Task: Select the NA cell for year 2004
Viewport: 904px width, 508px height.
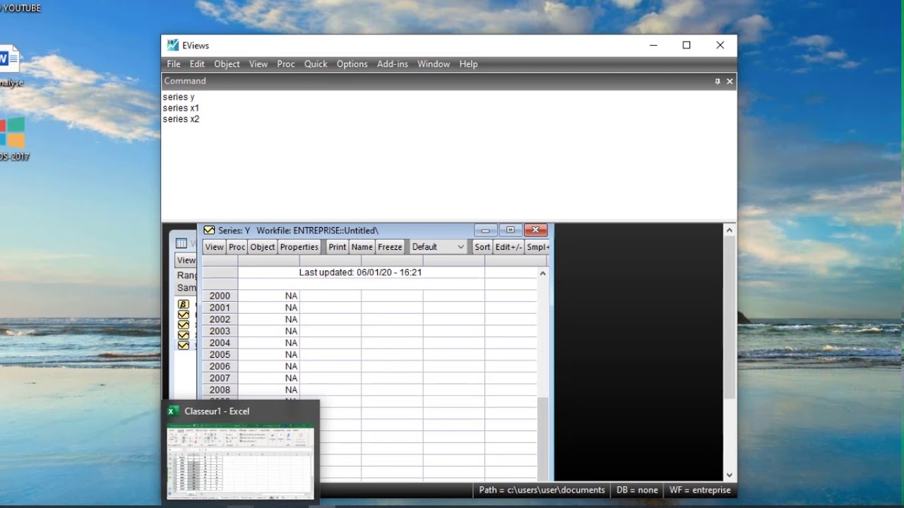Action: coord(268,343)
